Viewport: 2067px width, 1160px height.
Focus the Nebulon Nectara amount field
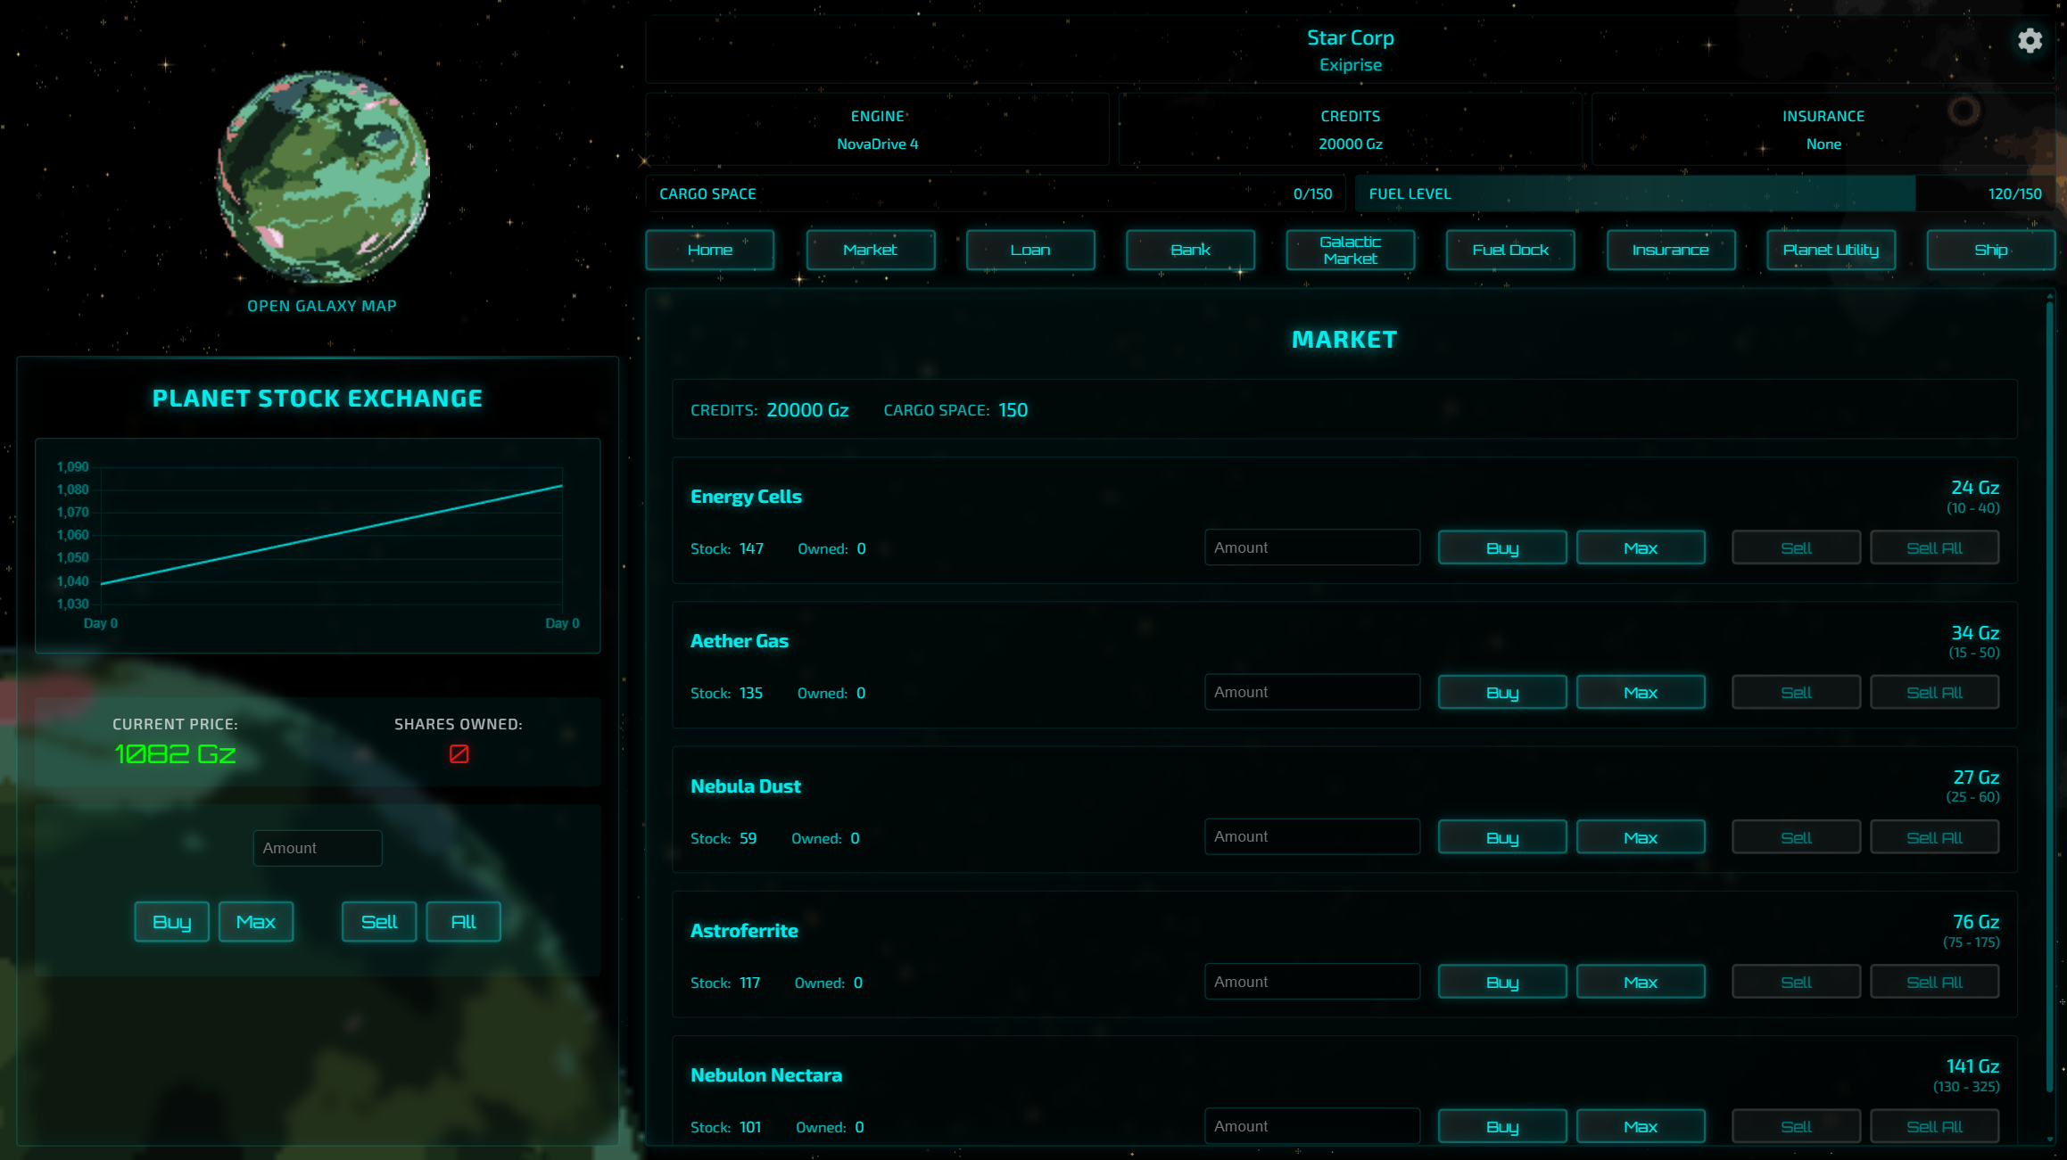1311,1126
